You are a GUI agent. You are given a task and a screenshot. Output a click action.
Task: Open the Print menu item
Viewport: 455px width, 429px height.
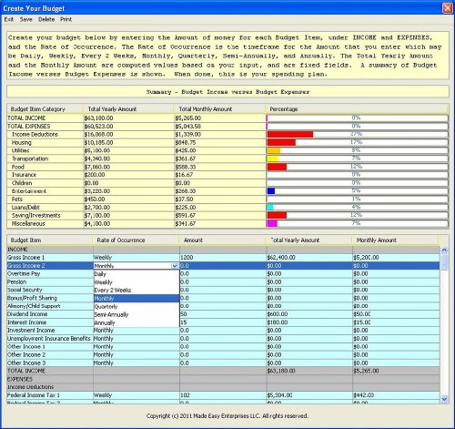click(x=66, y=19)
